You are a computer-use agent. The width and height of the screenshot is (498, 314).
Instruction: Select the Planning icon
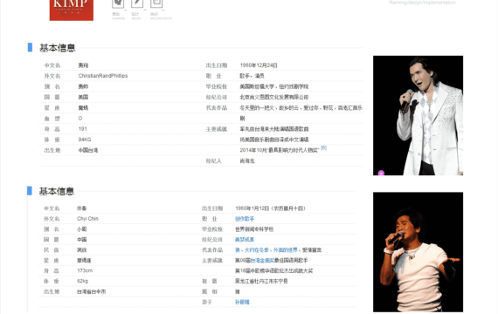pyautogui.click(x=118, y=3)
